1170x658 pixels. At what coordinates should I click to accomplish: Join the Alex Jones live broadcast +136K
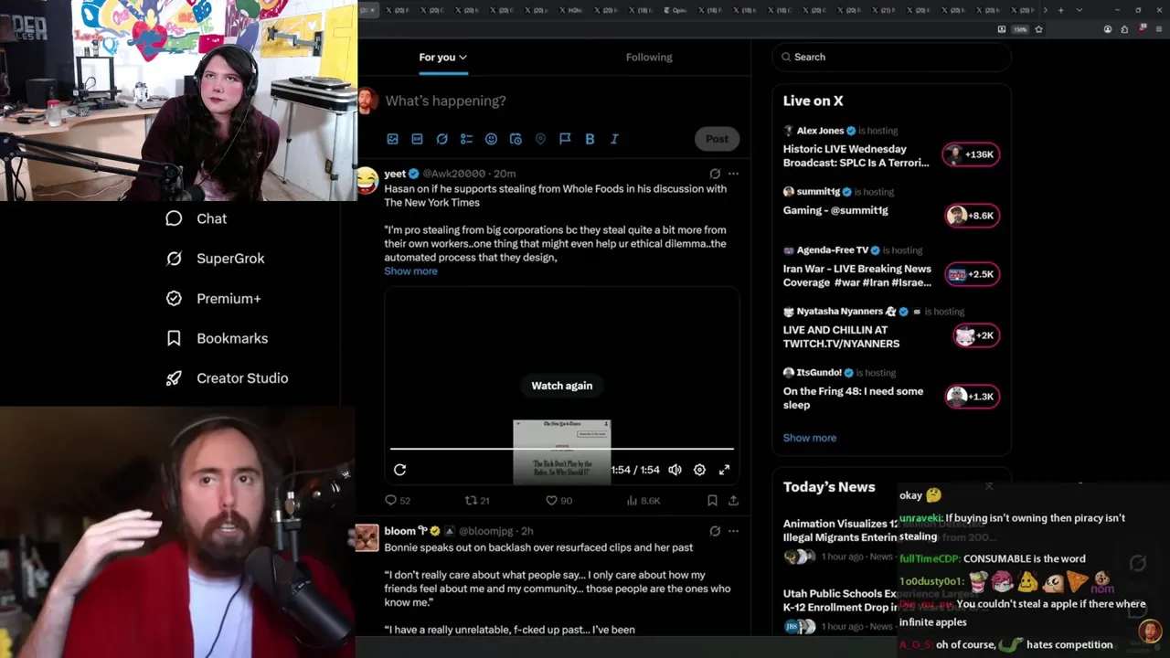coord(971,154)
